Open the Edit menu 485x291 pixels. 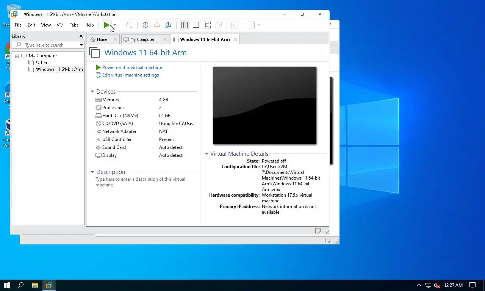(x=31, y=25)
